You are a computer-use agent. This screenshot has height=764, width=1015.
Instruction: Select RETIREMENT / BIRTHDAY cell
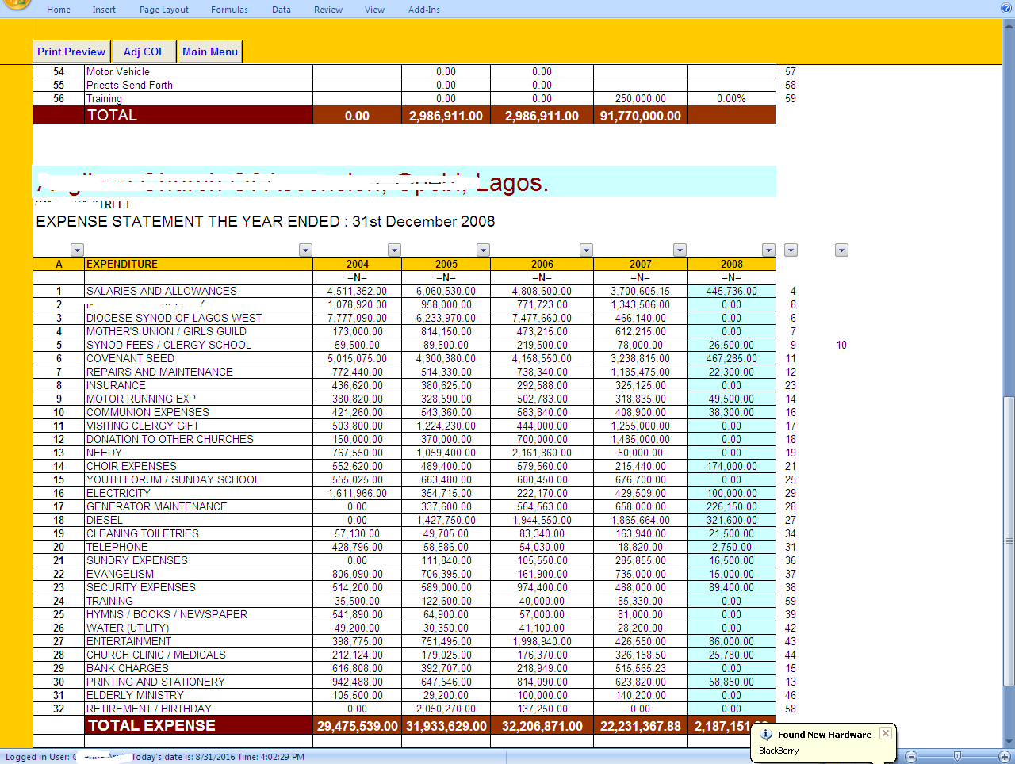coord(198,709)
